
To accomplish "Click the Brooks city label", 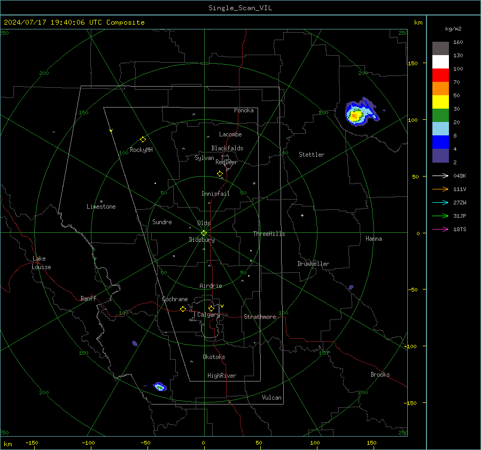I will [x=380, y=375].
